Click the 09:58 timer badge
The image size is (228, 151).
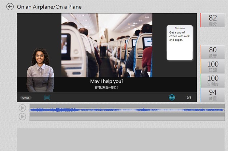pos(26,98)
